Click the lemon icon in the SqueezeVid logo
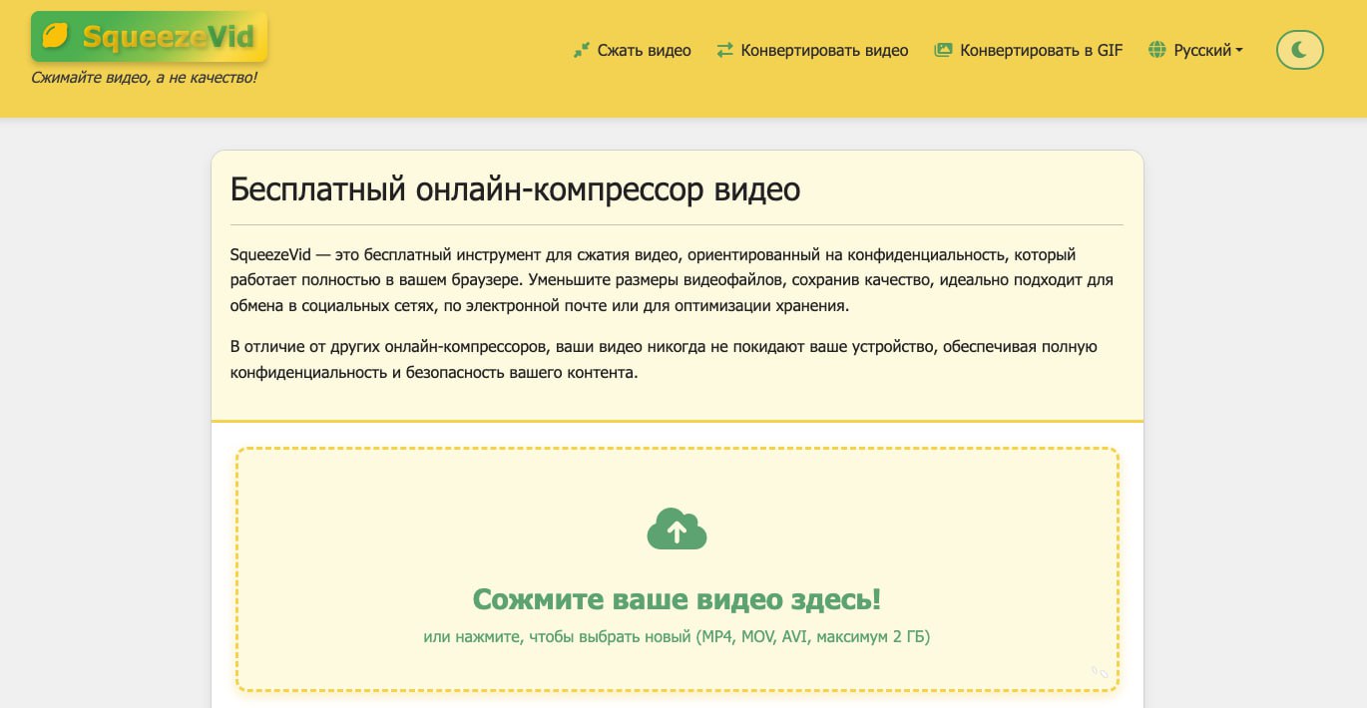This screenshot has height=708, width=1367. (57, 35)
